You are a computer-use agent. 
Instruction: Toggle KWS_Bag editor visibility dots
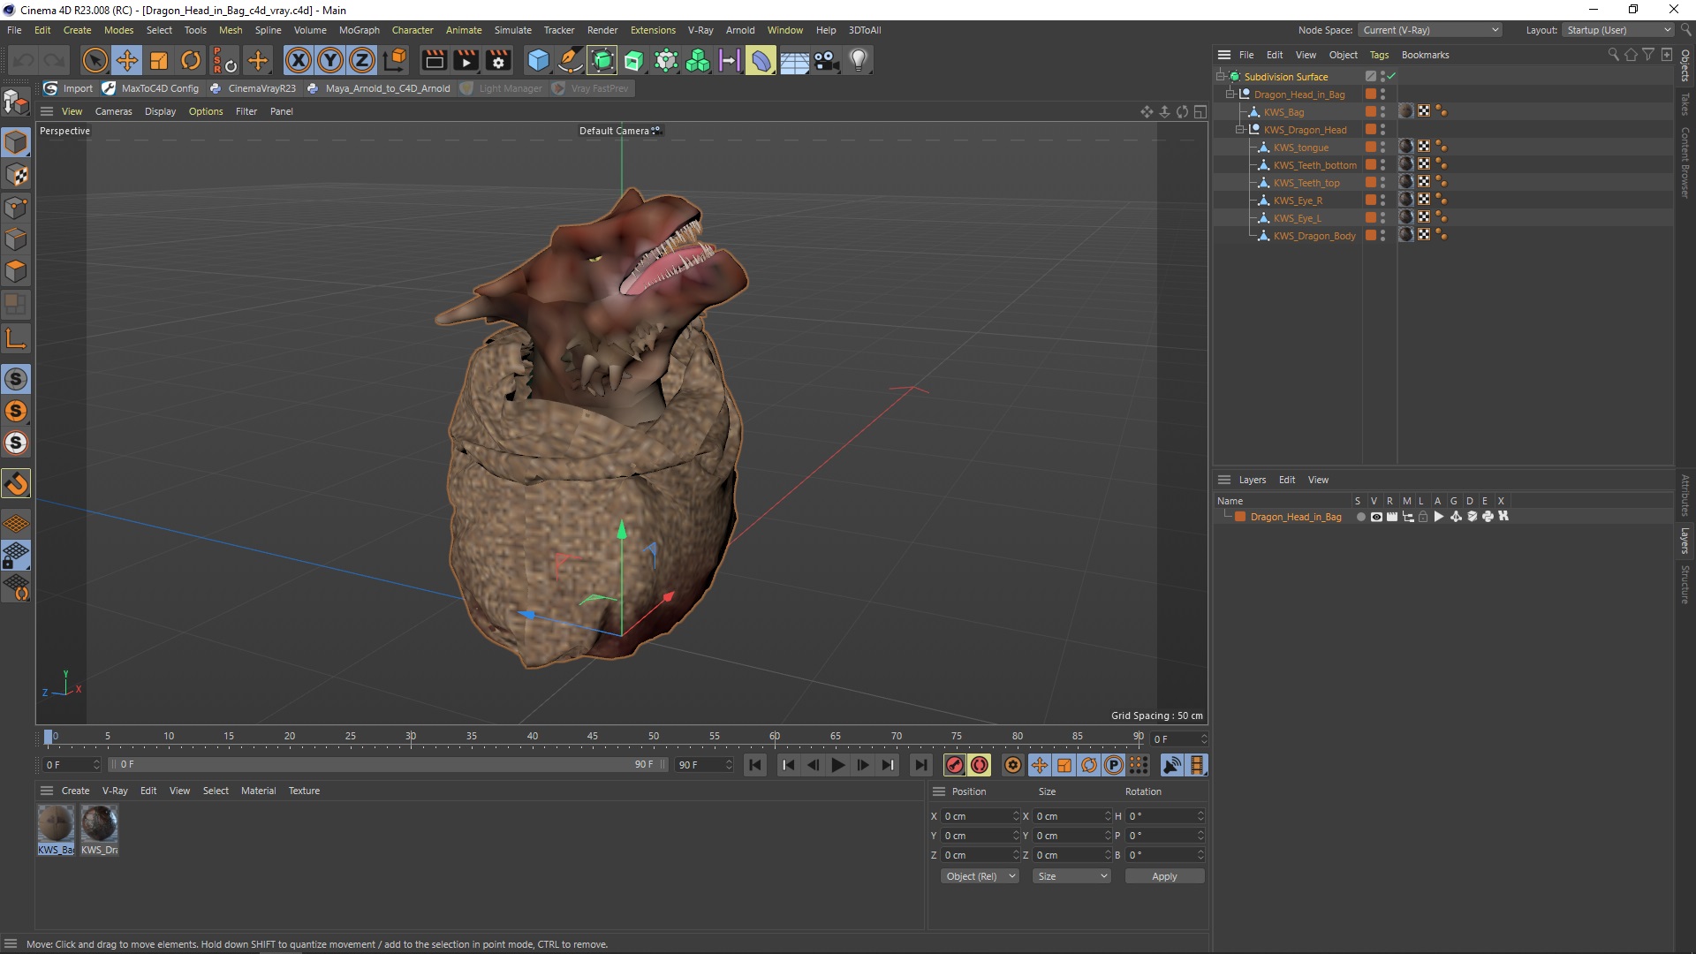(1382, 112)
